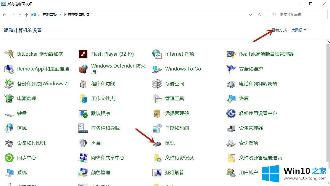
Task: Open the 区域 globe clock icon
Action: (9, 128)
